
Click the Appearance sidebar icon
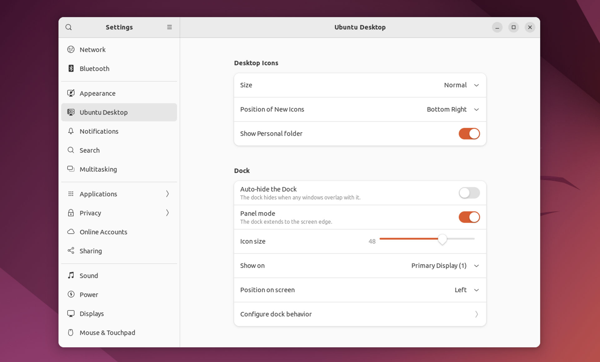pos(71,93)
